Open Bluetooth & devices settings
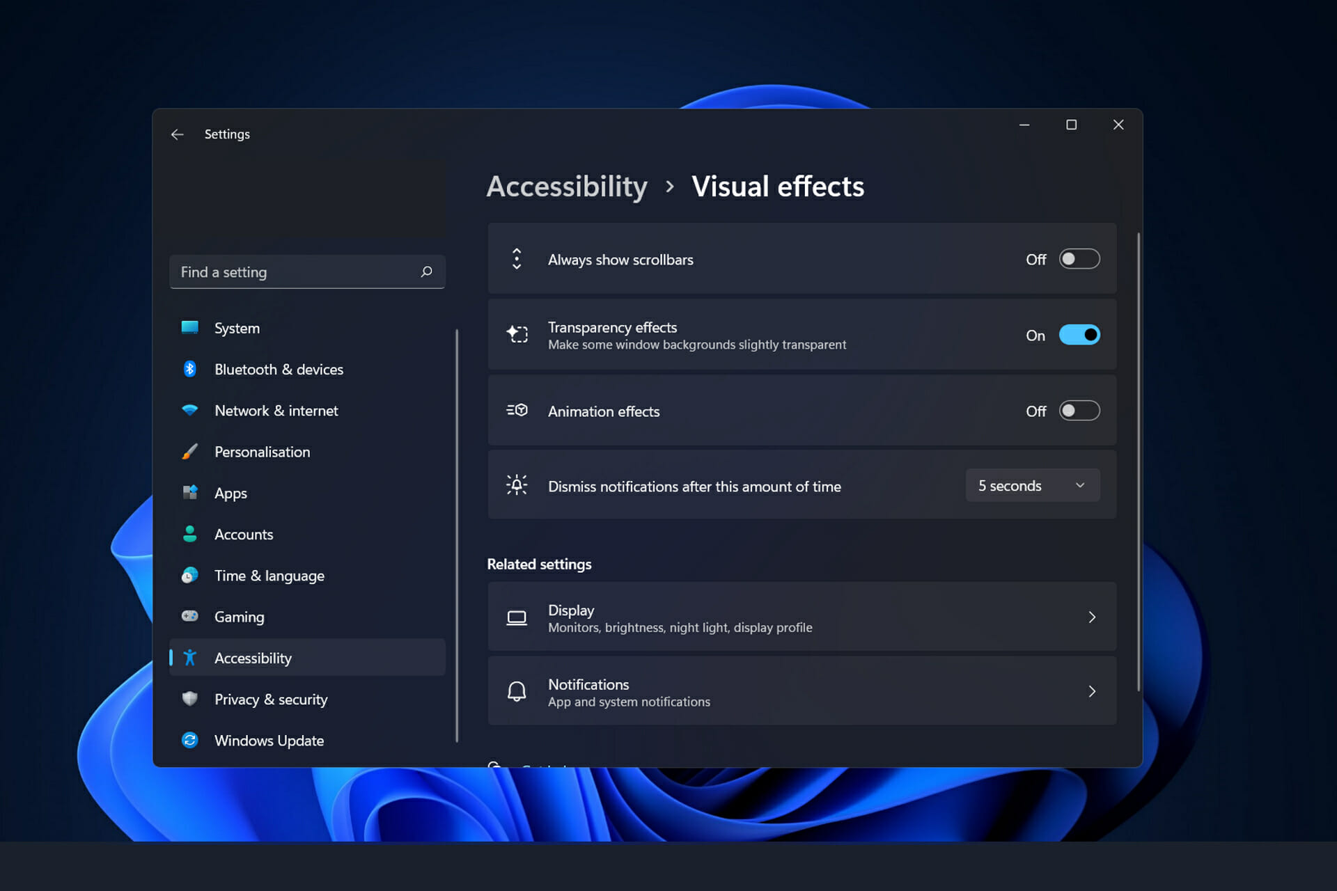The image size is (1337, 891). (279, 369)
